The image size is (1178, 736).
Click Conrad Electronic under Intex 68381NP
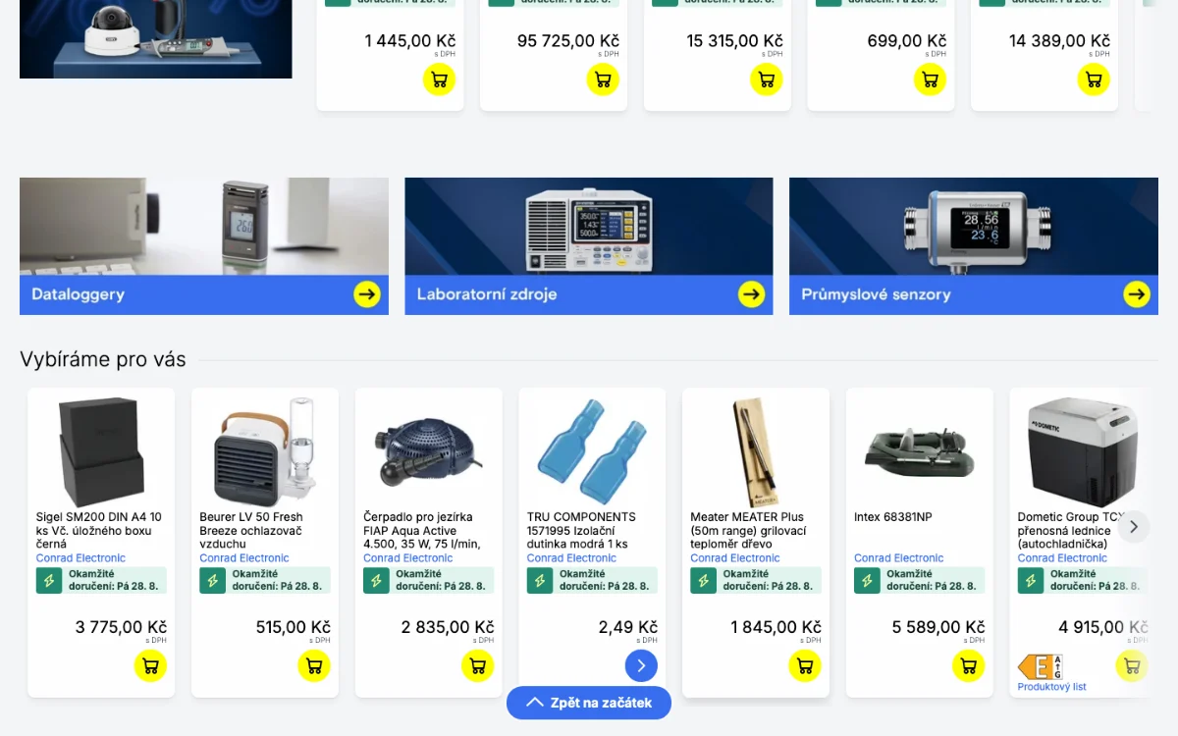click(x=899, y=558)
